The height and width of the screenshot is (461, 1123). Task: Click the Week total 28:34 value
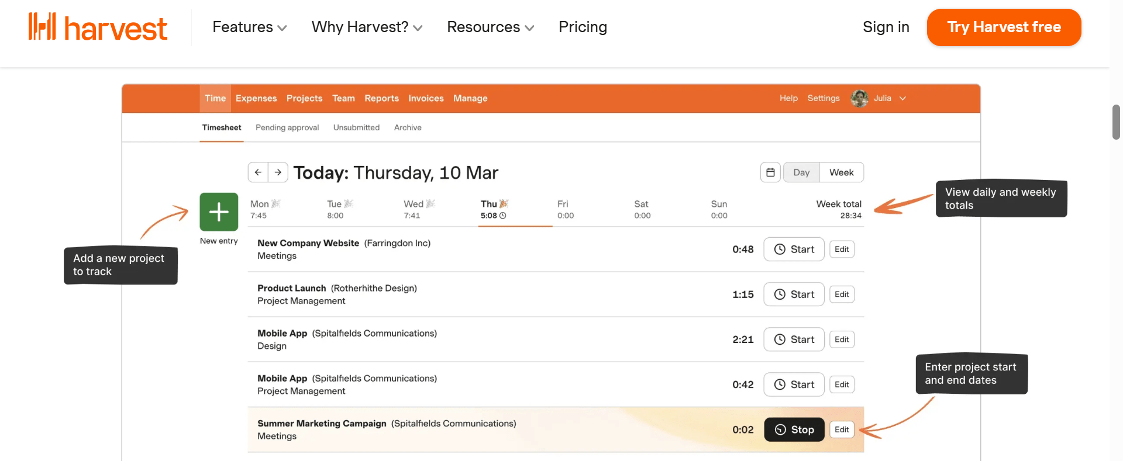tap(850, 216)
